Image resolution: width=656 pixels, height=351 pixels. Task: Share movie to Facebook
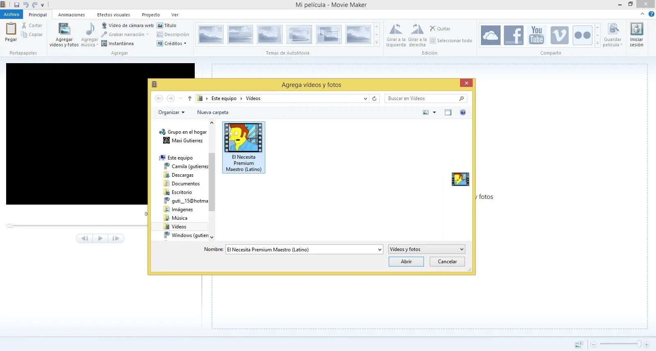click(513, 35)
